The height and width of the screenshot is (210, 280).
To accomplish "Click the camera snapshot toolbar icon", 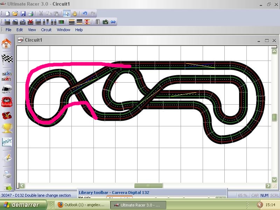I will (105, 22).
